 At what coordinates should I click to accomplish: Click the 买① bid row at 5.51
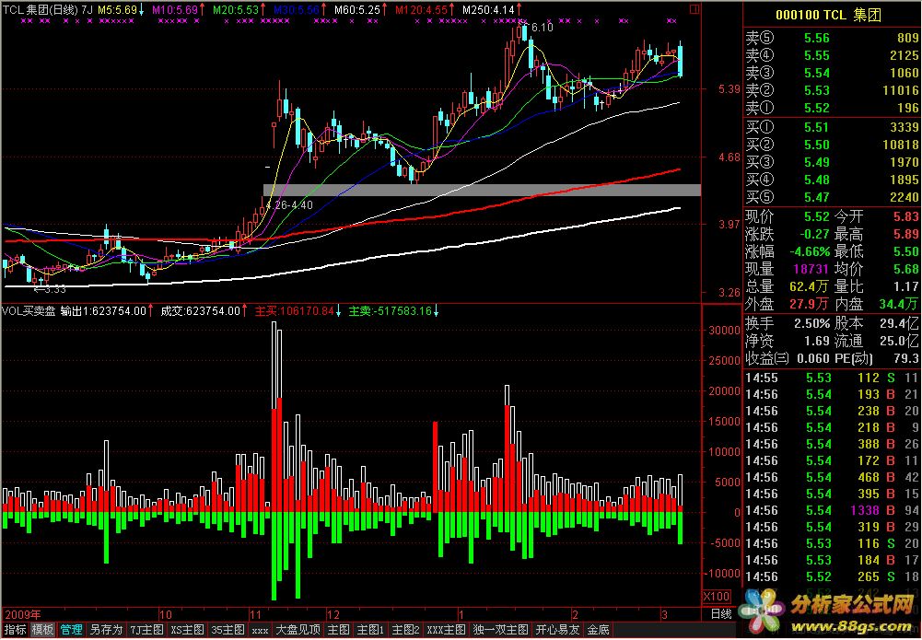coord(832,127)
